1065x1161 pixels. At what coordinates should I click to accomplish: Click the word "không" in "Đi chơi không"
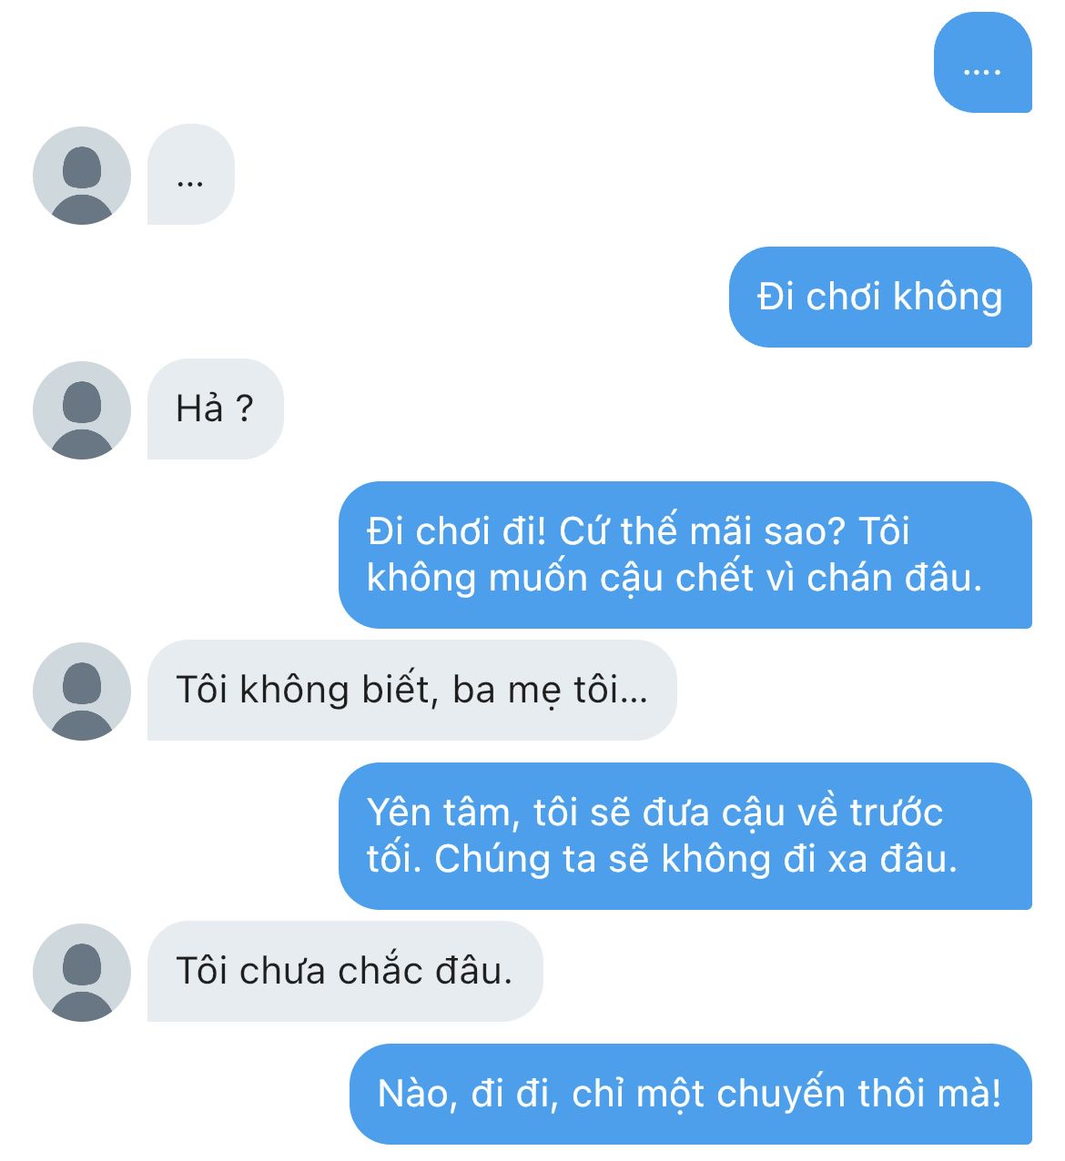pos(948,297)
